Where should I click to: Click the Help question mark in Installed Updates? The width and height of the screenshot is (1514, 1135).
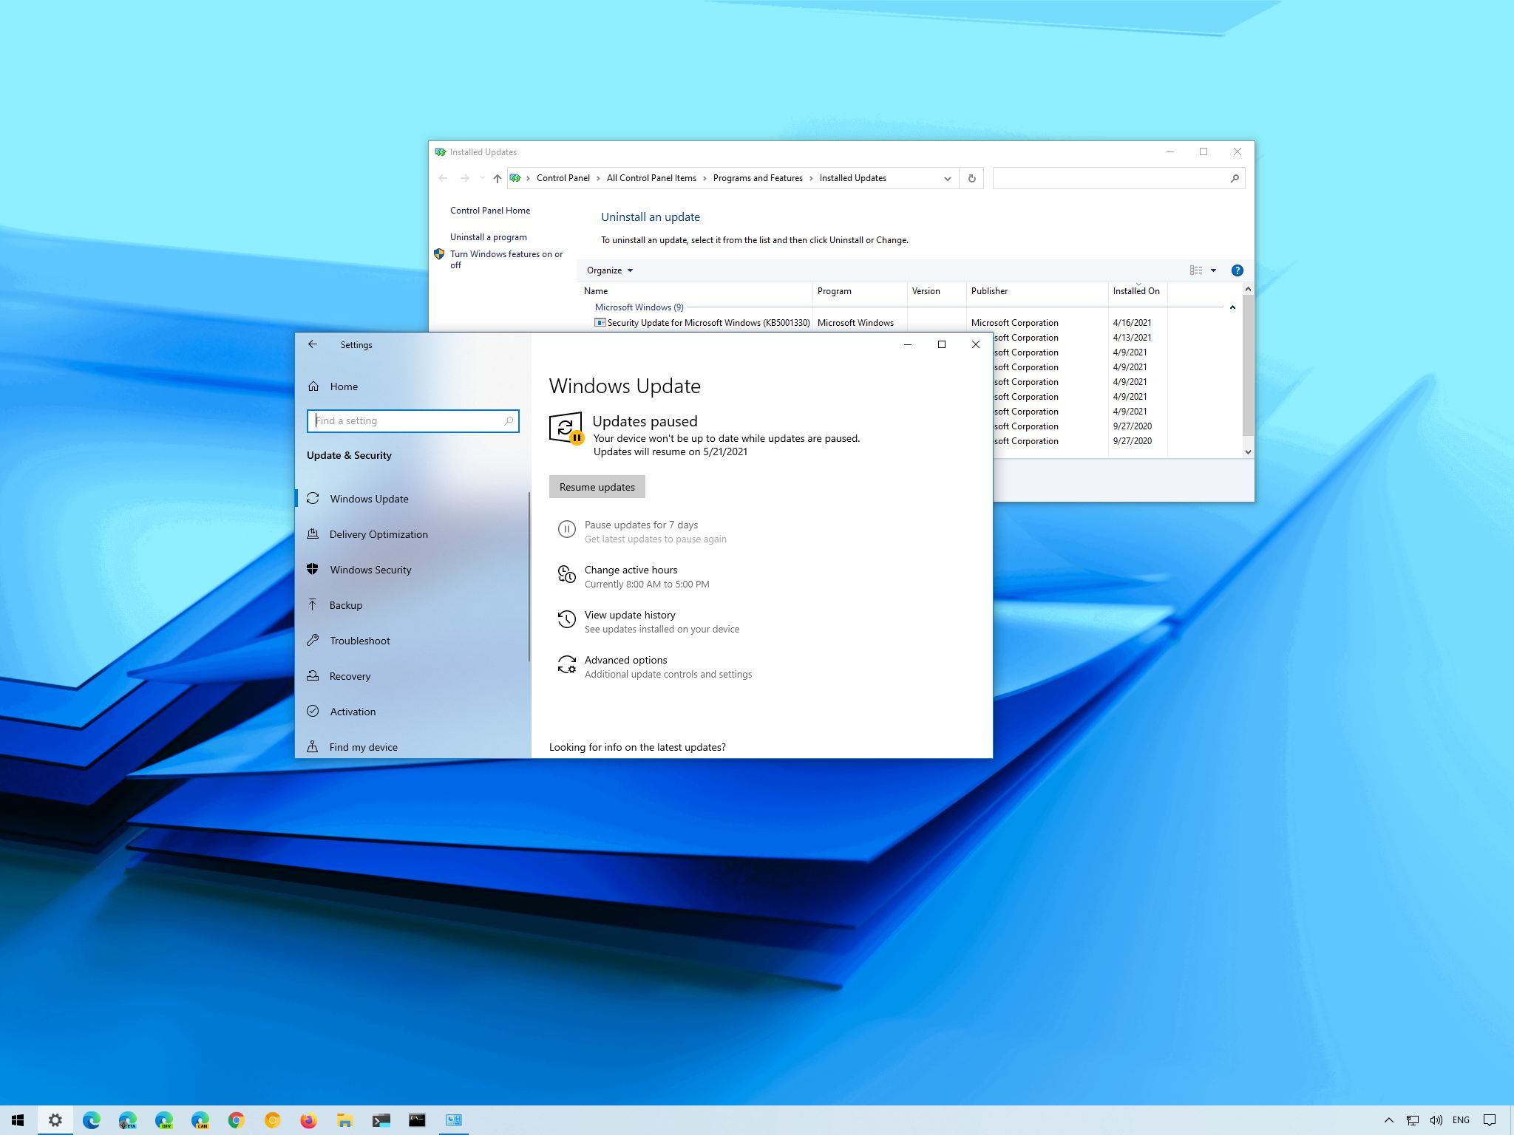point(1237,270)
